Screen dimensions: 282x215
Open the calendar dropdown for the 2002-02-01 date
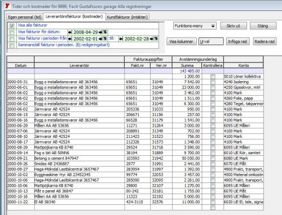pyautogui.click(x=105, y=39)
